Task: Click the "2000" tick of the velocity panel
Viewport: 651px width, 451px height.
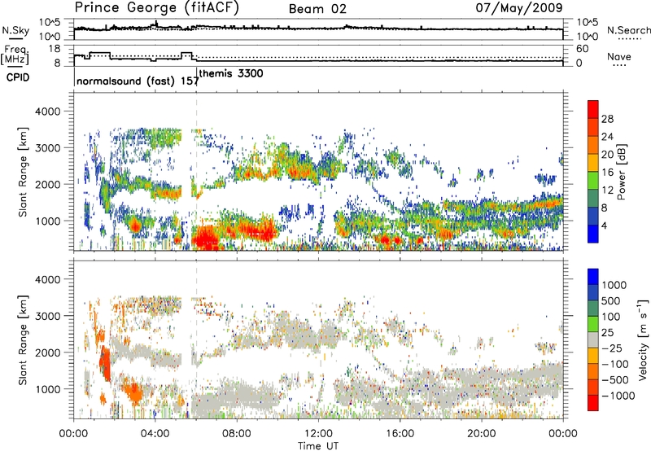Action: (x=47, y=352)
